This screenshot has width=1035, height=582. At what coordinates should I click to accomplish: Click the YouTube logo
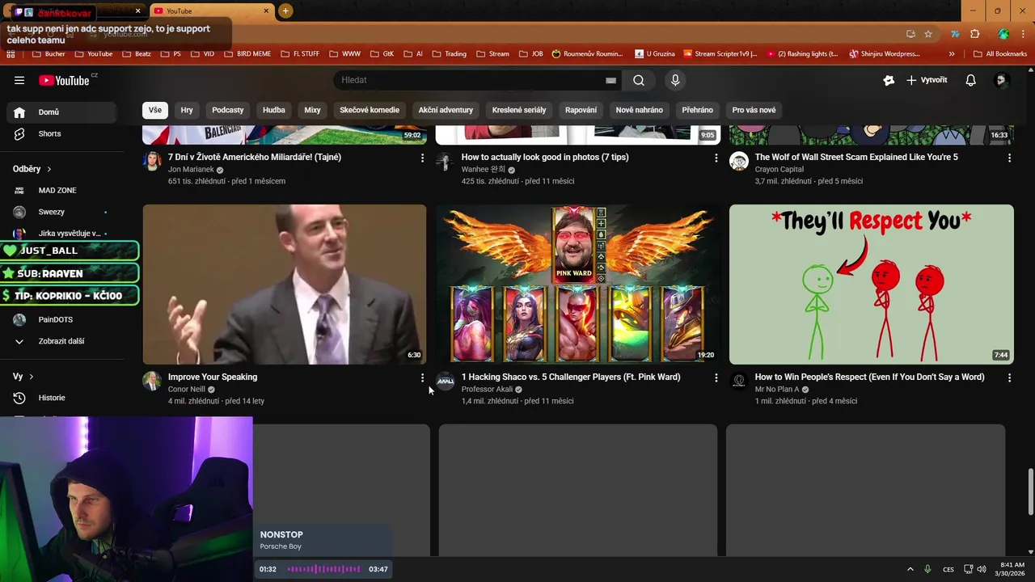tap(64, 80)
